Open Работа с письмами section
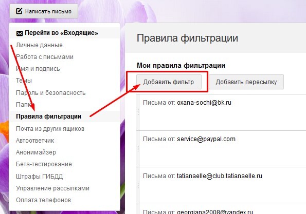Screen dimensions: 306x214 pyautogui.click(x=45, y=57)
